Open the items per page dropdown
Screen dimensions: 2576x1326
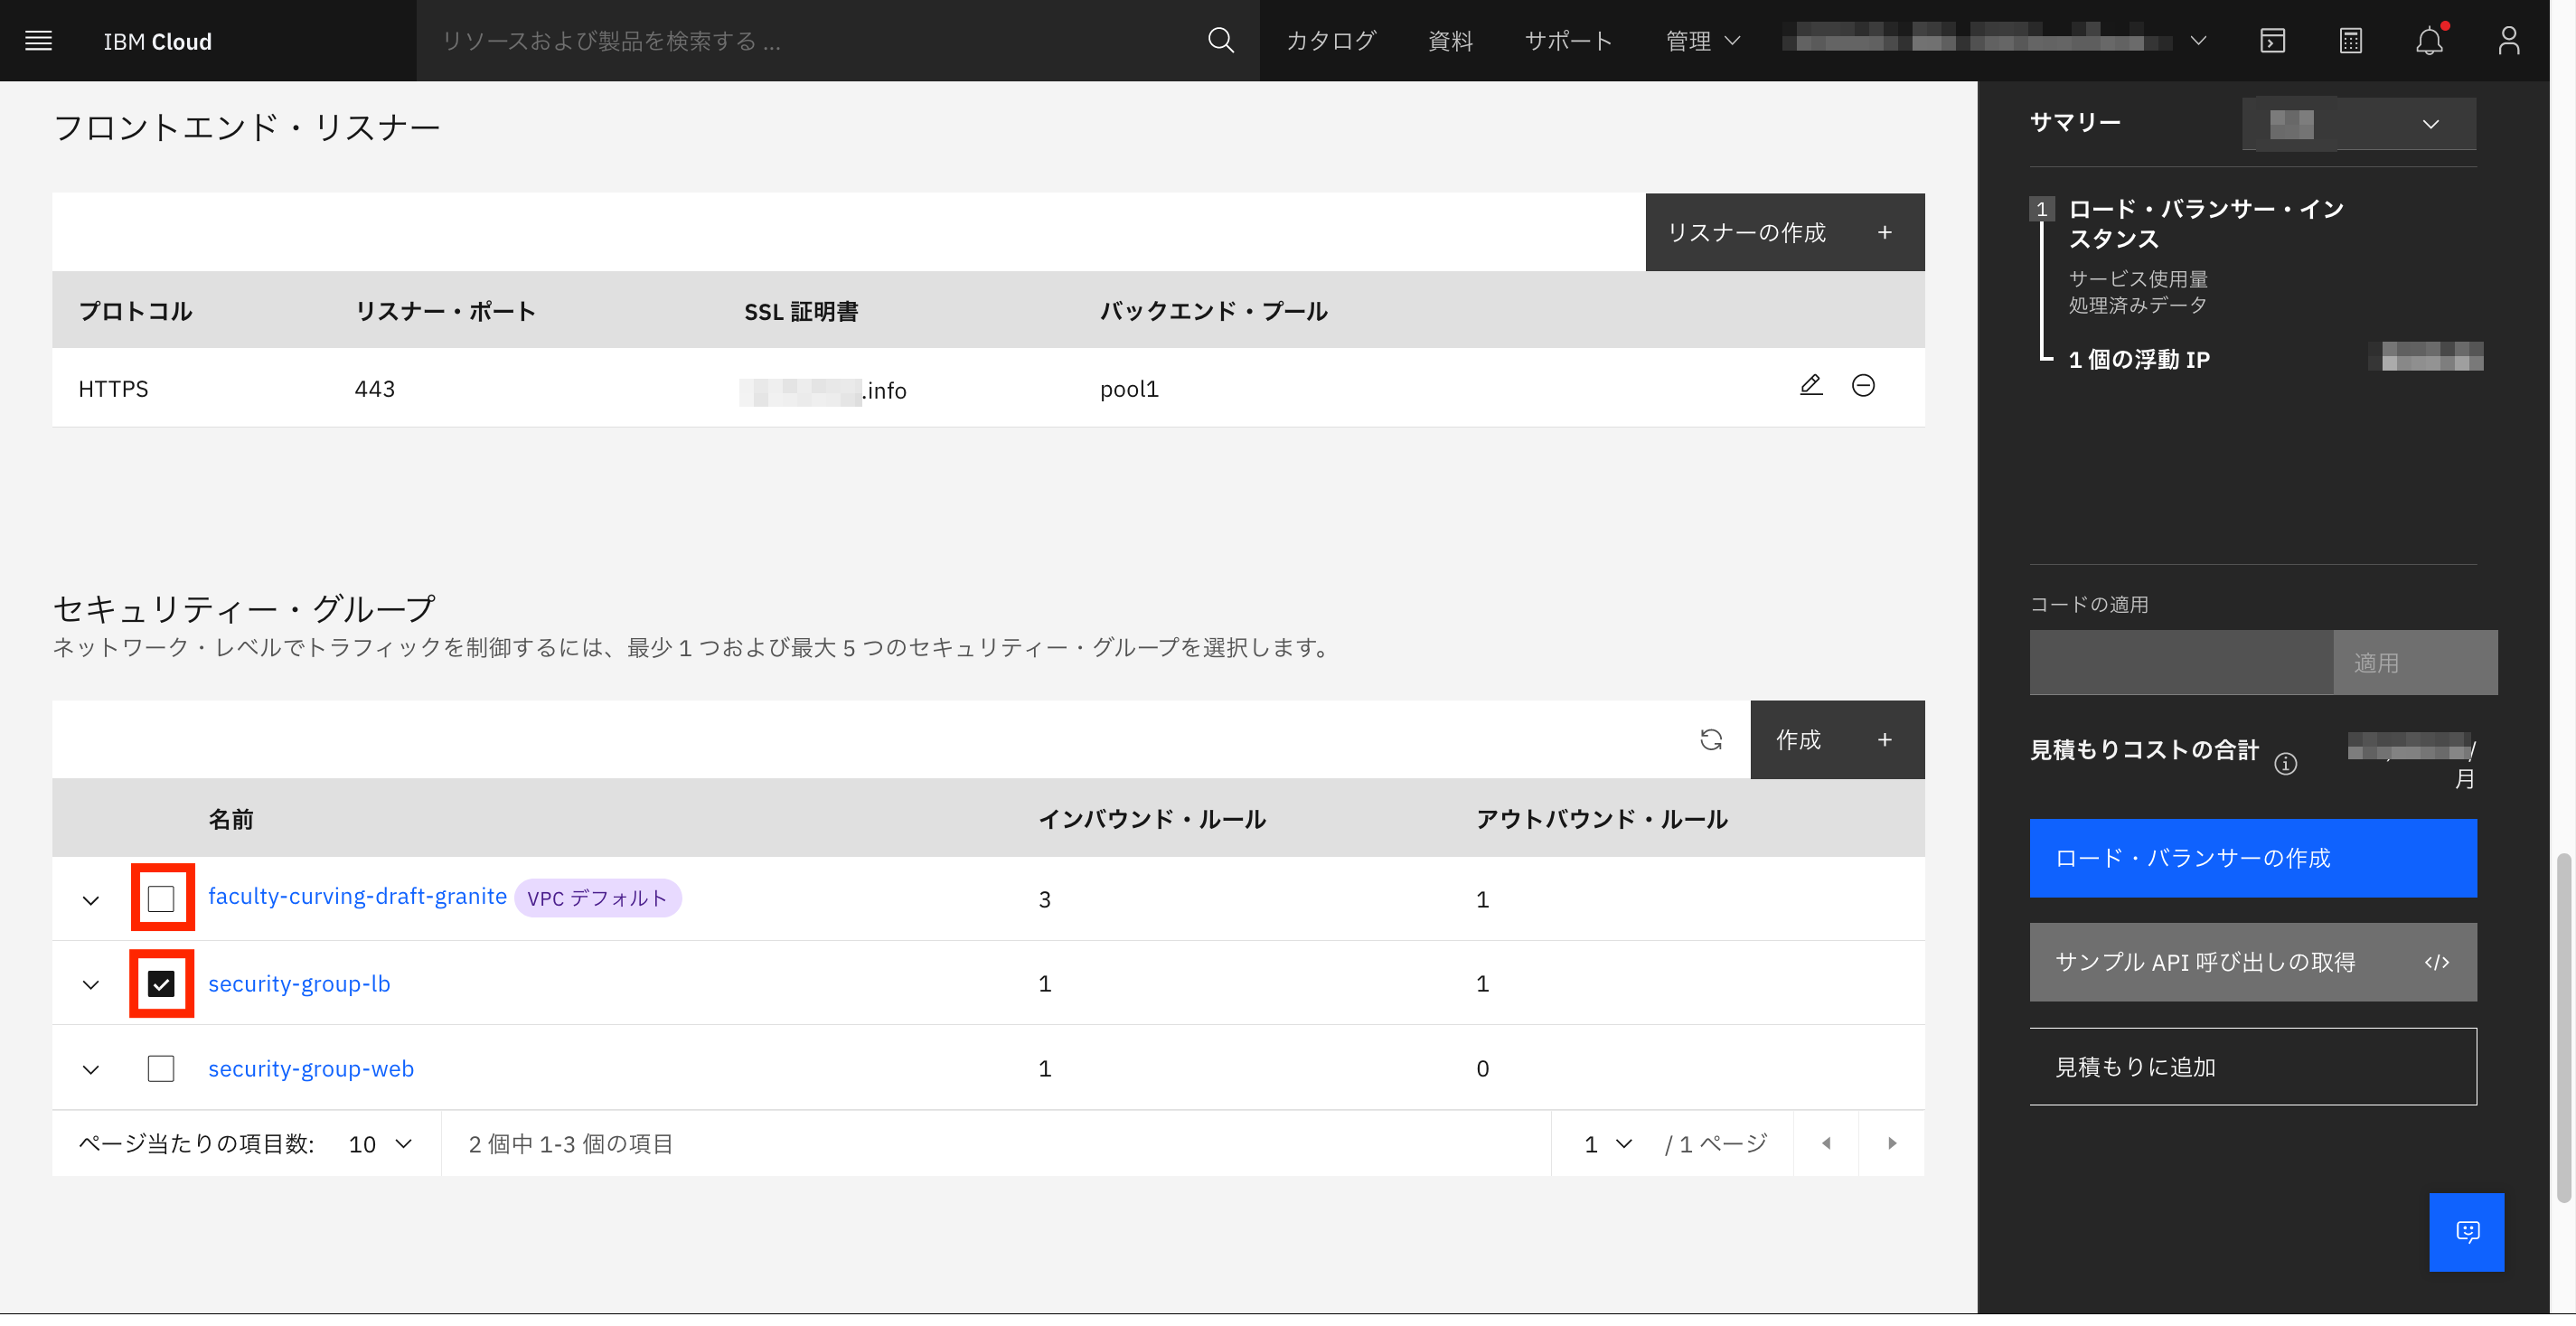click(380, 1144)
